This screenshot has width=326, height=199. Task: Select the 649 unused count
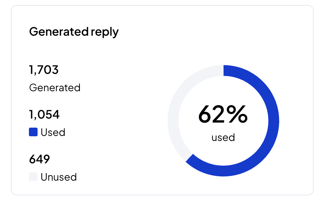[39, 159]
